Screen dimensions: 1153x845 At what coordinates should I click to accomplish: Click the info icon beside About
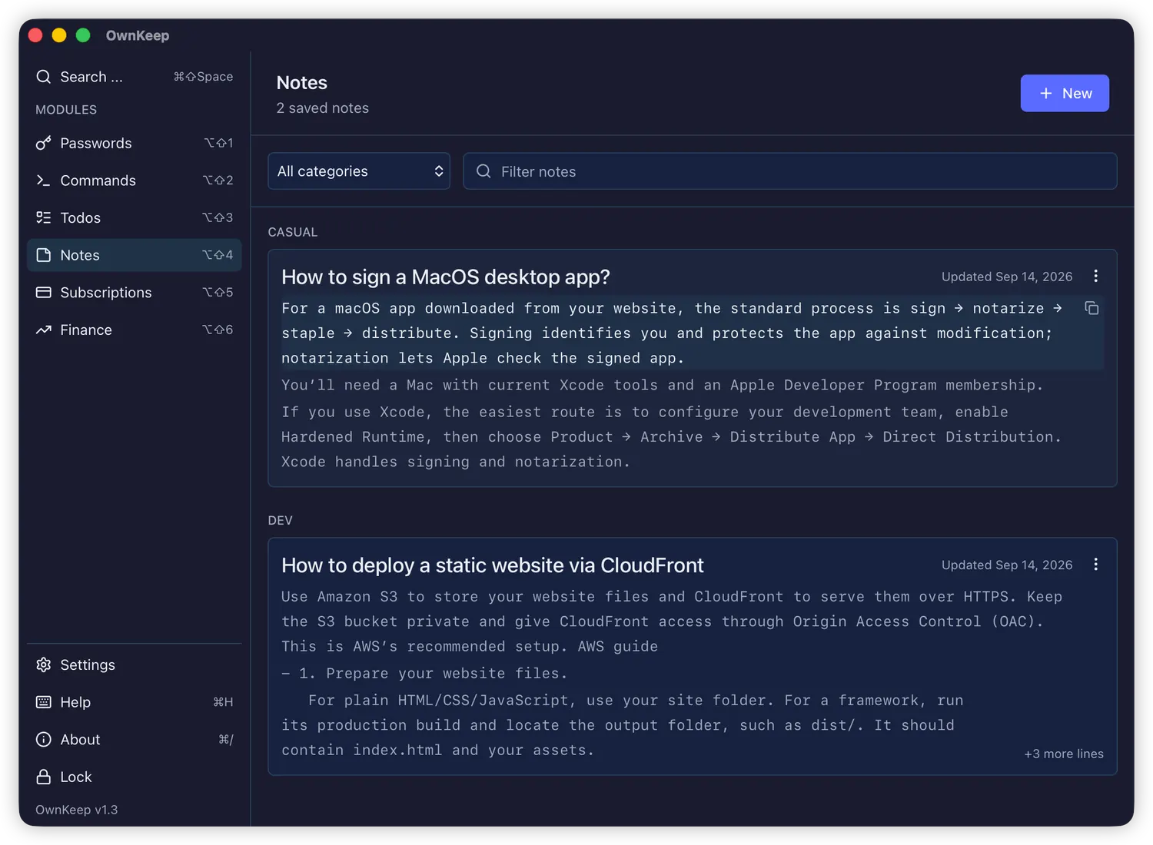44,740
